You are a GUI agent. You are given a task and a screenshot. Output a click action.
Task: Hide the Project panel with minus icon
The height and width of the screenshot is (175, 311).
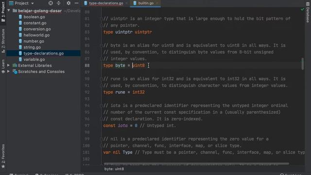point(77,3)
